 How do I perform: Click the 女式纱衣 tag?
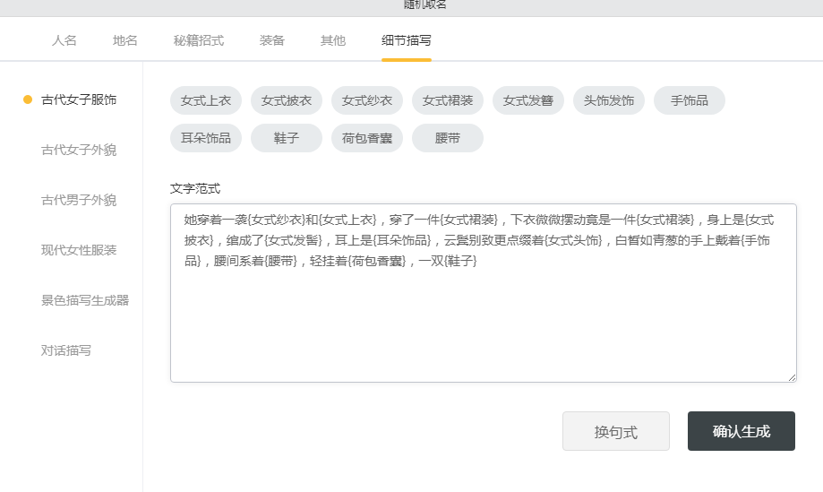click(x=367, y=100)
